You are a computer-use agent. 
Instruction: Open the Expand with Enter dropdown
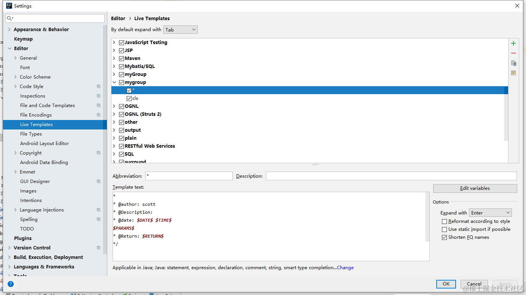pyautogui.click(x=490, y=213)
